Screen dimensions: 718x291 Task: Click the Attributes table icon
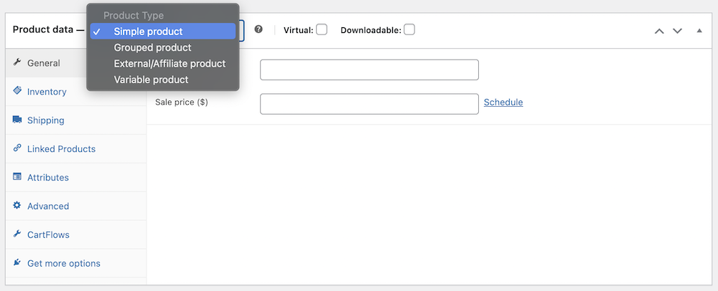click(17, 177)
